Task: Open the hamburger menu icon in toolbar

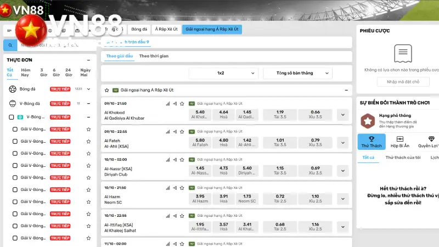Action: (9, 31)
